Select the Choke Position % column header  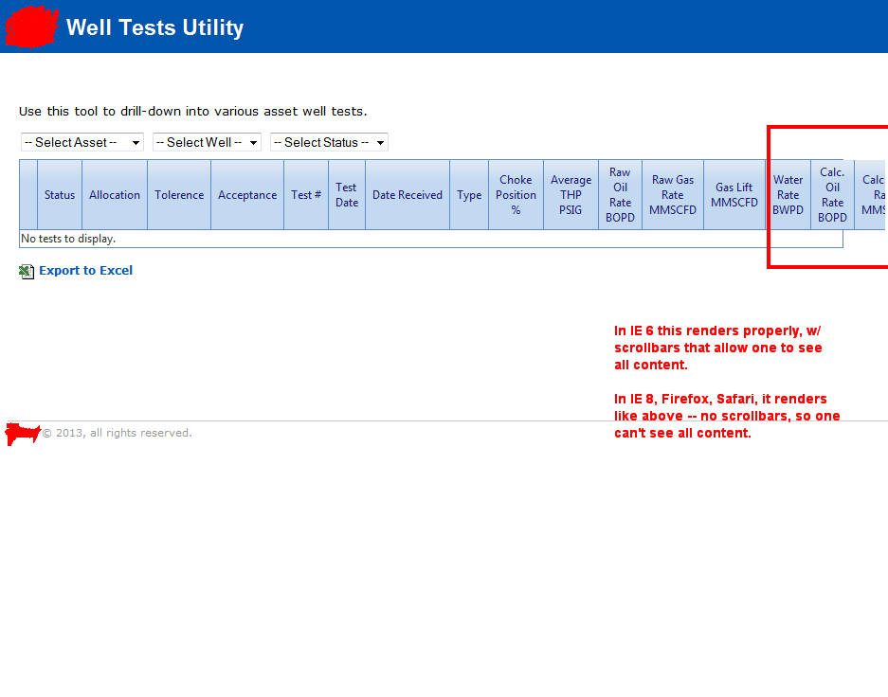tap(516, 195)
